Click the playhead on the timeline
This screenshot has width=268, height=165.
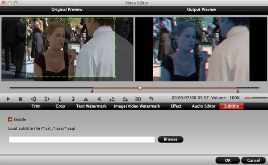click(x=140, y=88)
